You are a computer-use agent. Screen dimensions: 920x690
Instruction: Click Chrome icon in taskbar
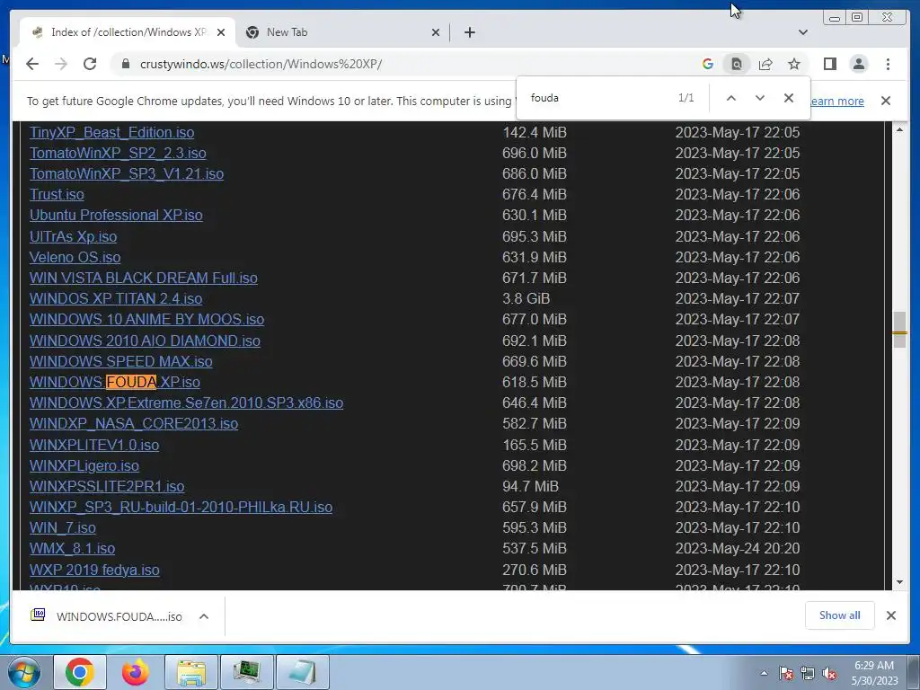(x=80, y=672)
